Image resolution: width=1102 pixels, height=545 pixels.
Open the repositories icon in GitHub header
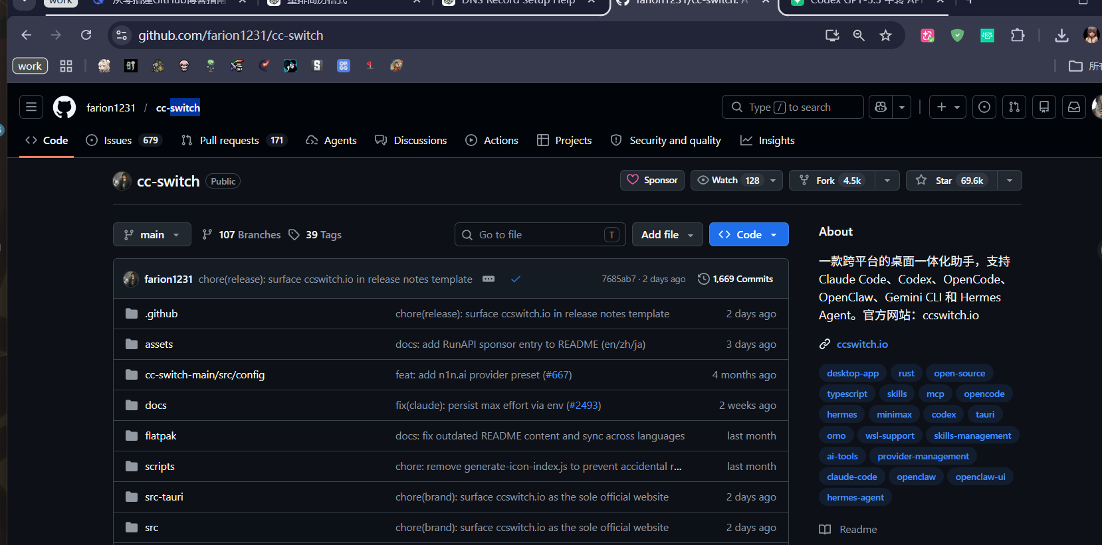tap(1044, 107)
